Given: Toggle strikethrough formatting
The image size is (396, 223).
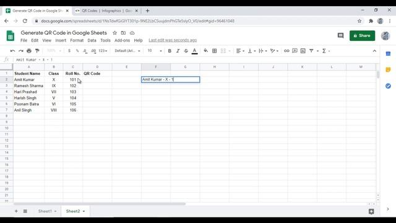Looking at the screenshot, I should 186,51.
